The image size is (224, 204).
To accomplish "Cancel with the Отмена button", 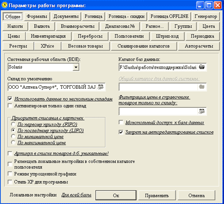I will [x=197, y=195].
